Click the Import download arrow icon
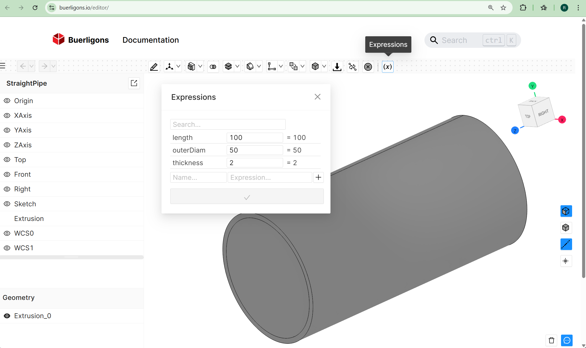586x348 pixels. pos(337,67)
